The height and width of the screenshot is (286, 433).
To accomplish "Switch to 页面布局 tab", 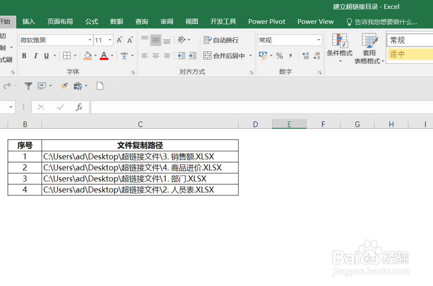I will pyautogui.click(x=60, y=22).
